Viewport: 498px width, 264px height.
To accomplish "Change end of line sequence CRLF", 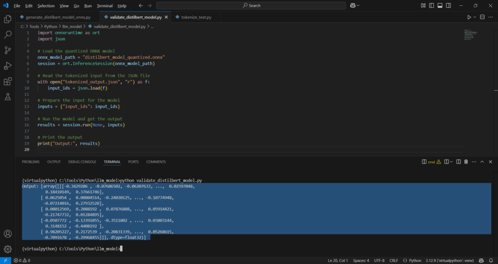I will [x=393, y=261].
